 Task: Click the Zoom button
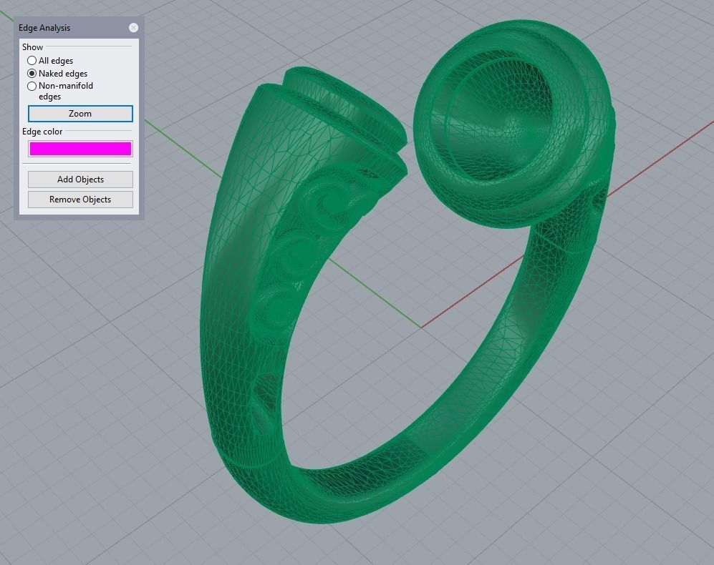[x=80, y=114]
